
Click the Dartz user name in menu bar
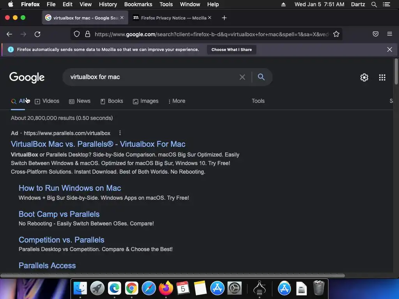(358, 4)
